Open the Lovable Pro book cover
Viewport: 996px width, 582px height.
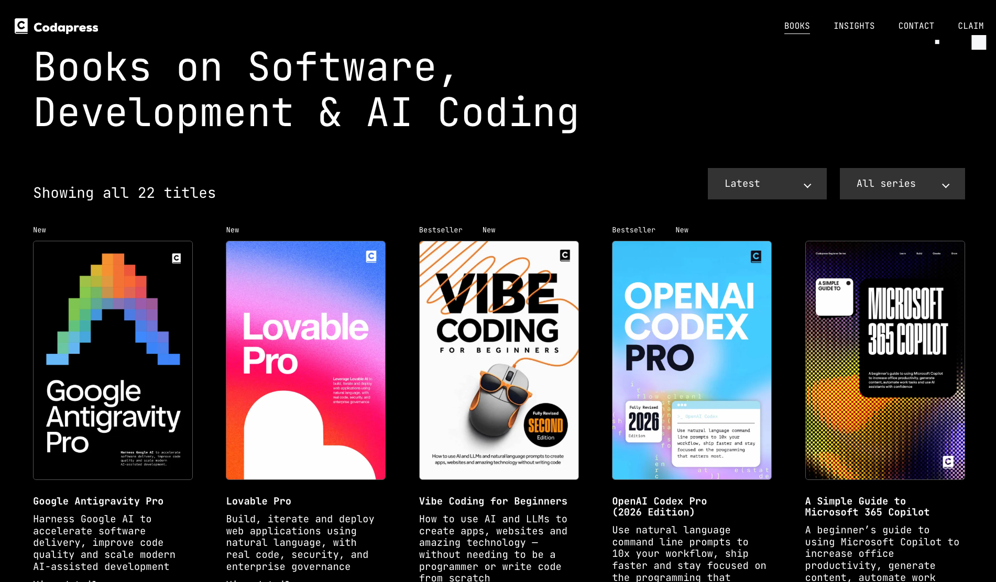coord(305,360)
